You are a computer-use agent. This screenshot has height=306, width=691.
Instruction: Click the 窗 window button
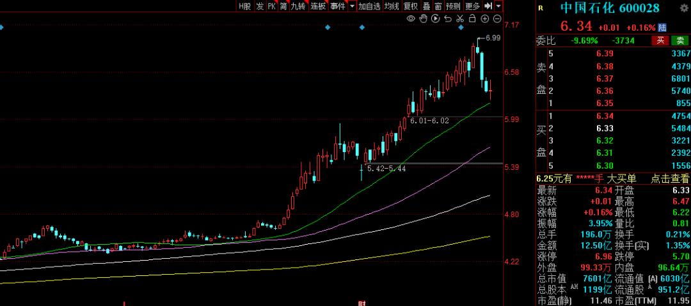tap(438, 6)
